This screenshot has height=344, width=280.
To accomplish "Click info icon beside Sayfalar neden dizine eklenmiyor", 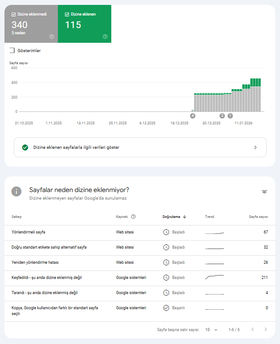I will (x=16, y=192).
